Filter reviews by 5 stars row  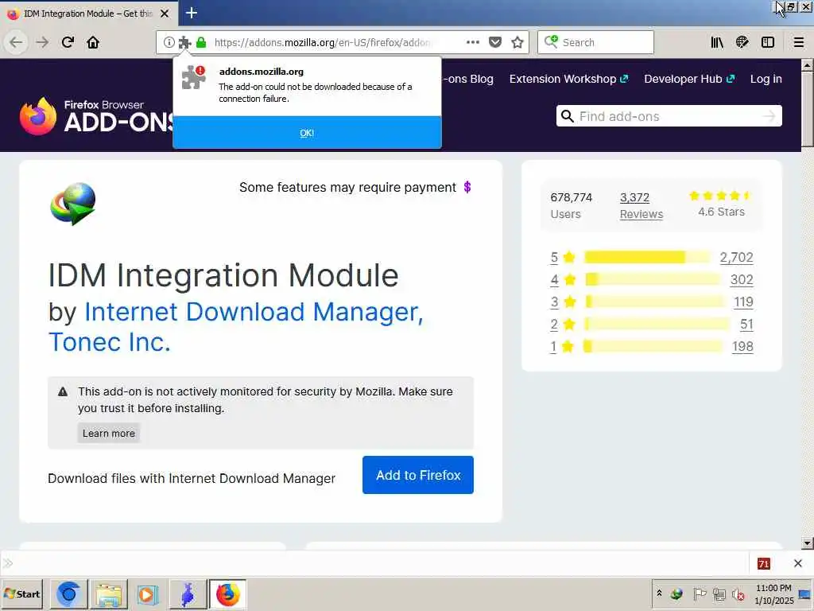point(652,257)
